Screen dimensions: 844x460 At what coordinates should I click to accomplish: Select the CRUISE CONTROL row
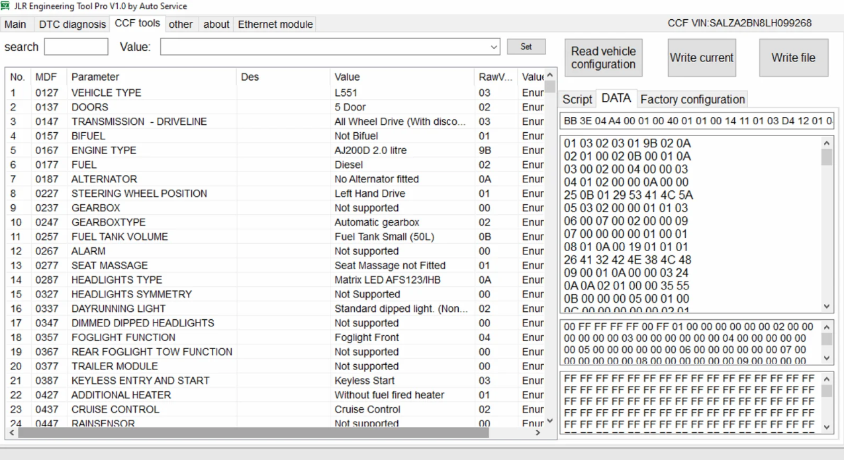[275, 409]
